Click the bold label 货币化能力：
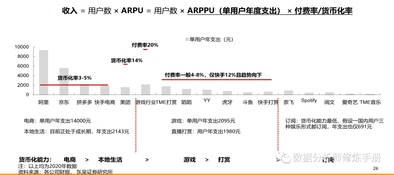The image size is (394, 175). 35,160
